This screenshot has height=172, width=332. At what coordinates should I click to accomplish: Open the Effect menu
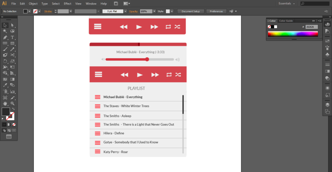coord(67,4)
